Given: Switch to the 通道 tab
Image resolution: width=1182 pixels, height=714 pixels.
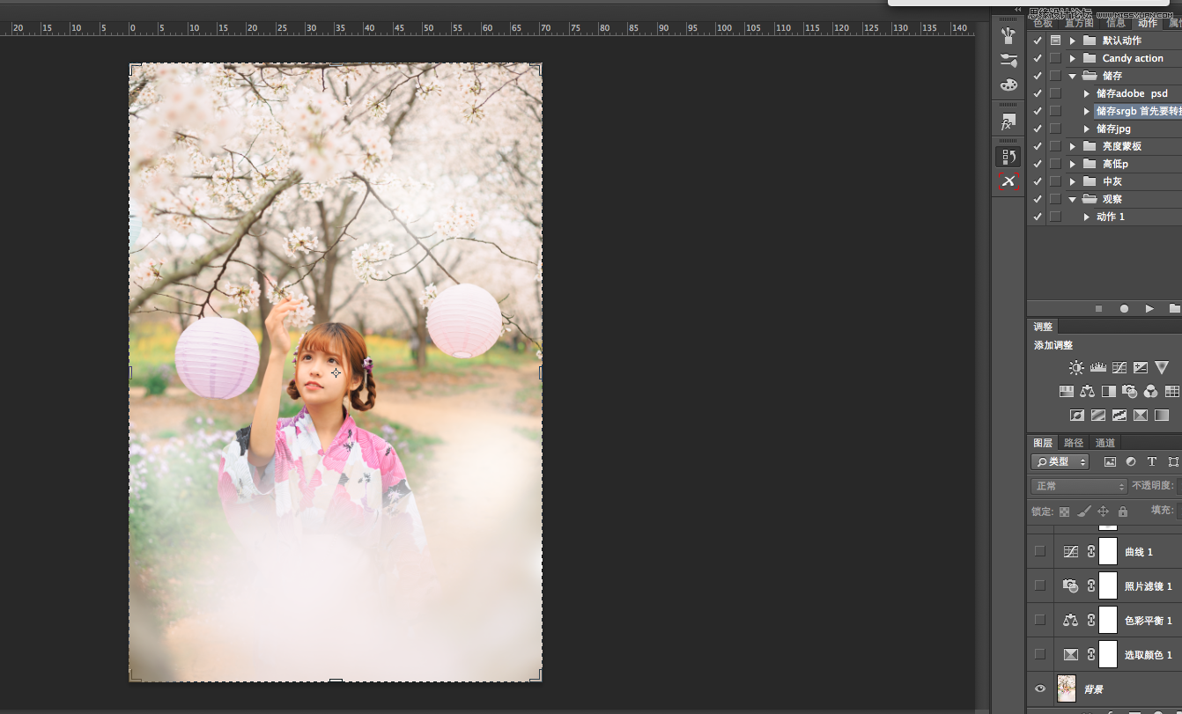Looking at the screenshot, I should [1105, 443].
